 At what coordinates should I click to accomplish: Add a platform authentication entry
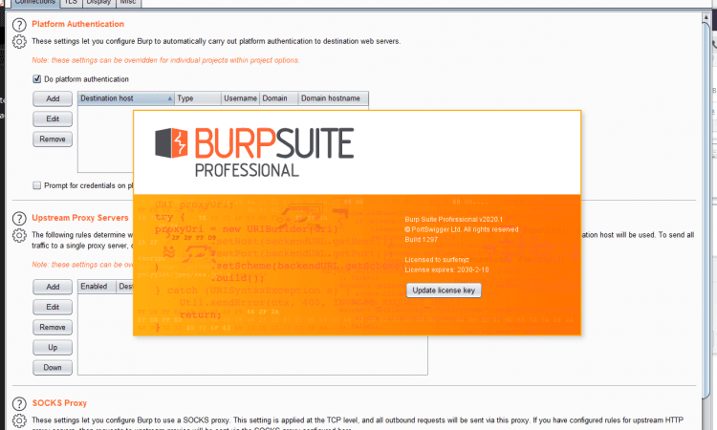click(x=53, y=98)
